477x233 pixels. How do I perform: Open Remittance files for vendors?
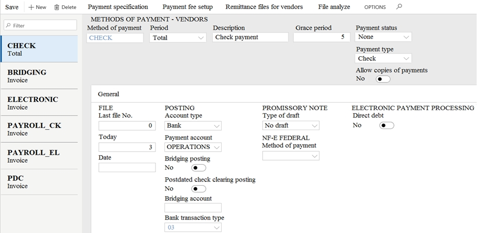(x=264, y=7)
